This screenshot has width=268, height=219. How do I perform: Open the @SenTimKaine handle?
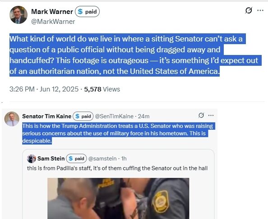[114, 116]
